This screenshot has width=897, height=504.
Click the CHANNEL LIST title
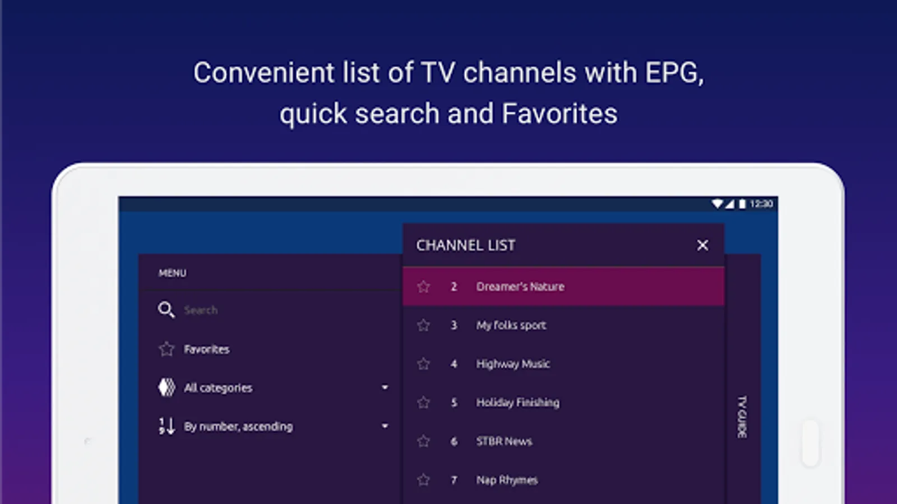tap(465, 245)
